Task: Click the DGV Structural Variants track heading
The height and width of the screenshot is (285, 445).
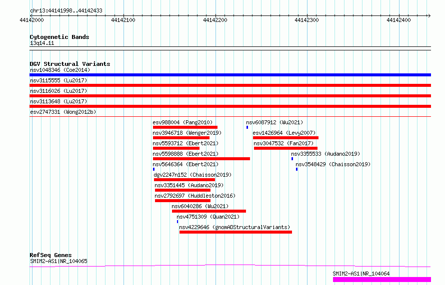Action: (70, 64)
